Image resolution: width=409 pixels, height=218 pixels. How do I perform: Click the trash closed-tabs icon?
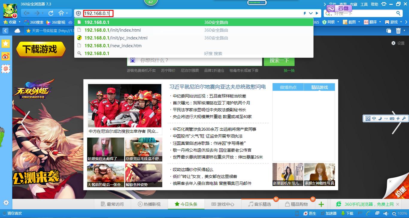tap(398, 31)
